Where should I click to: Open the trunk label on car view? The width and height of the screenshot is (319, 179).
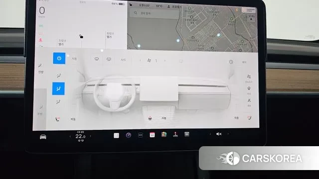click(x=110, y=35)
